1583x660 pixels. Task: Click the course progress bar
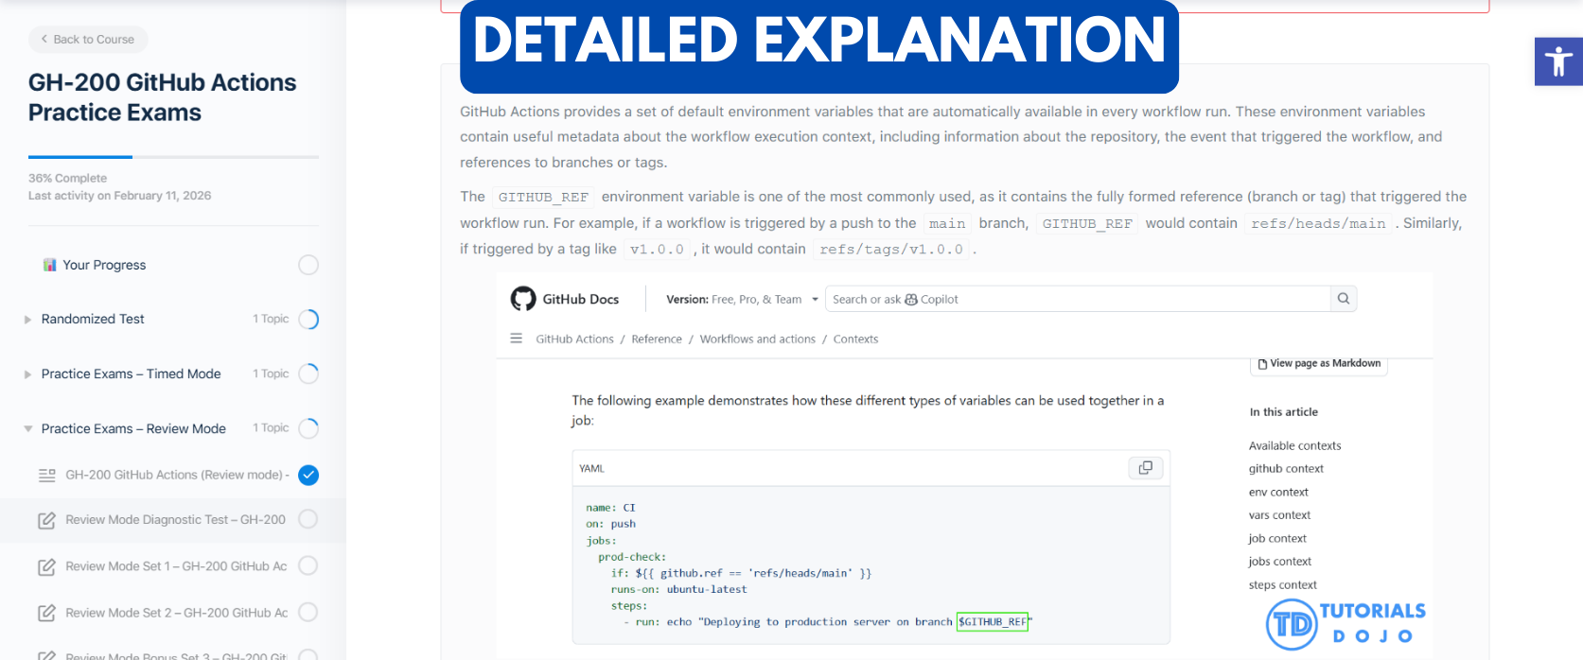tap(173, 157)
